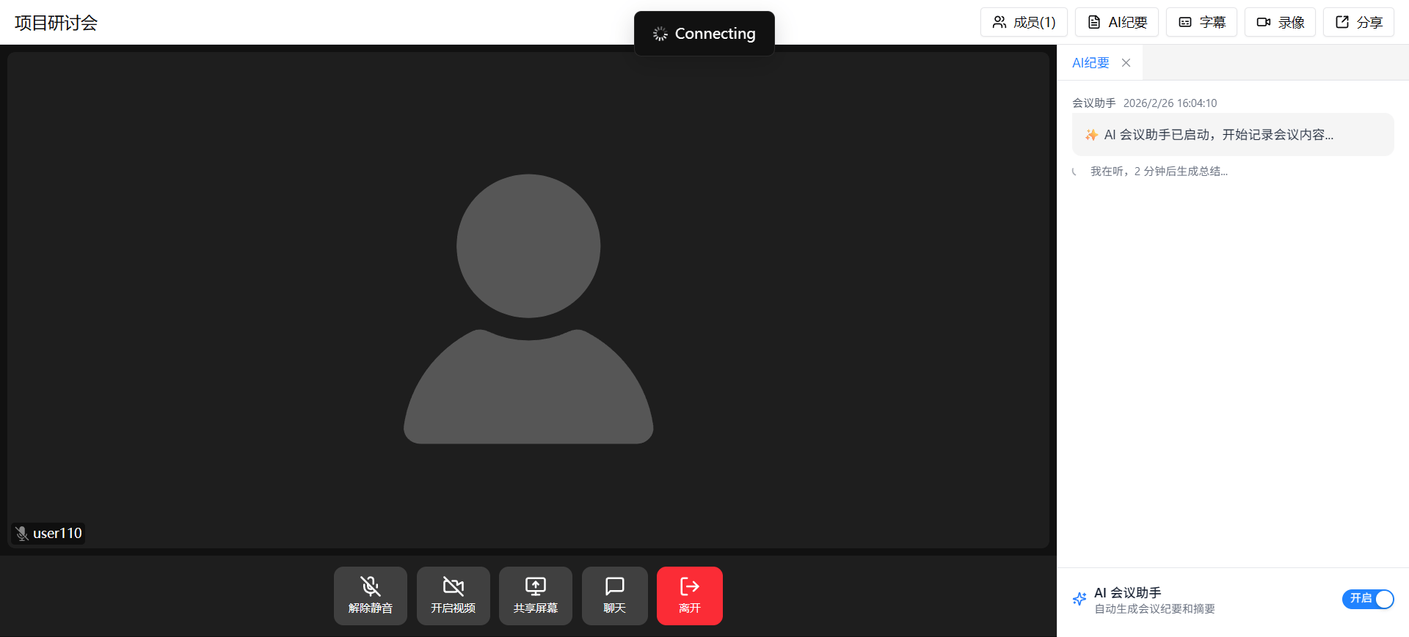Select the user avatar placeholder in video tile
The width and height of the screenshot is (1409, 637).
[x=528, y=308]
